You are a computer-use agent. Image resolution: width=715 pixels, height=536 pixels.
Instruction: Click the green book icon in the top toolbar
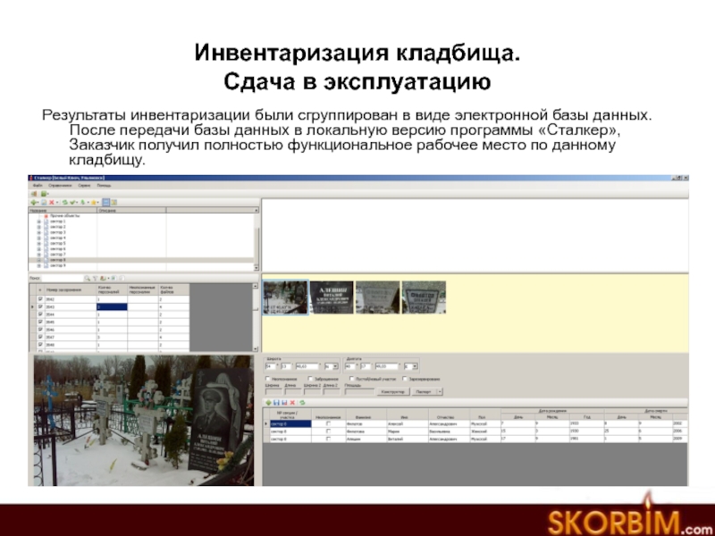coord(43,194)
